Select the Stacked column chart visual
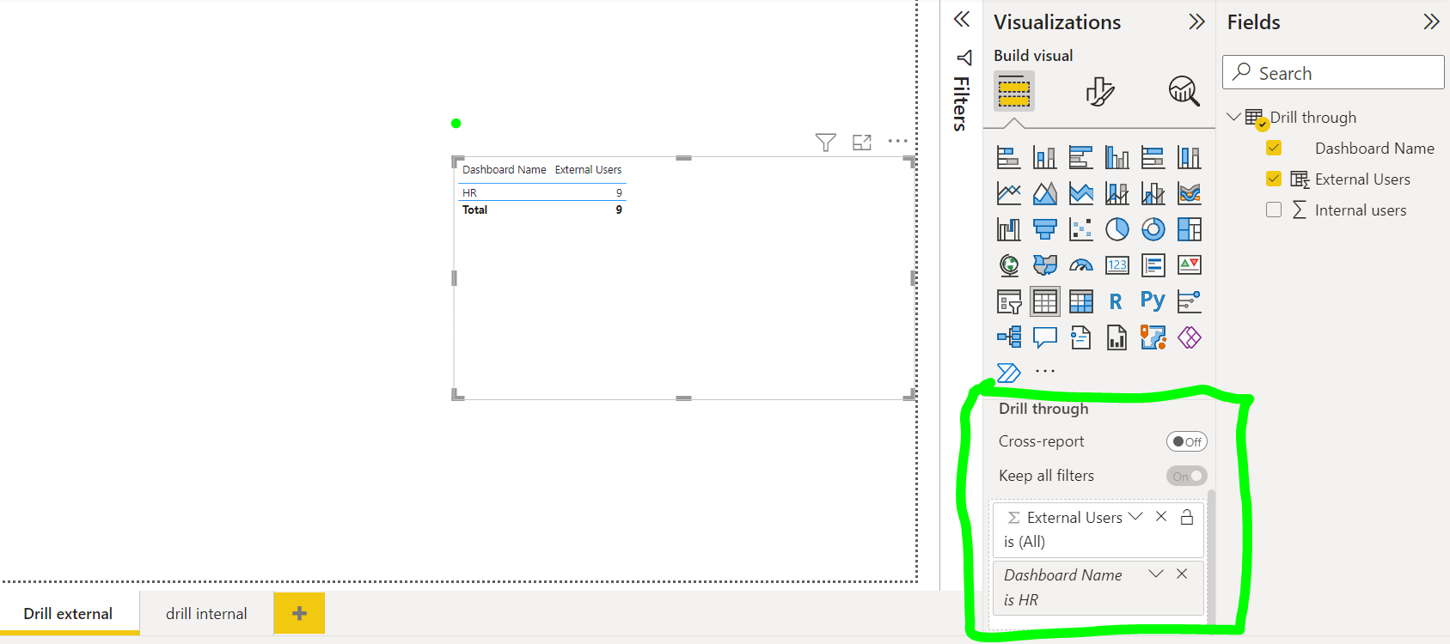1450x644 pixels. pyautogui.click(x=1045, y=157)
